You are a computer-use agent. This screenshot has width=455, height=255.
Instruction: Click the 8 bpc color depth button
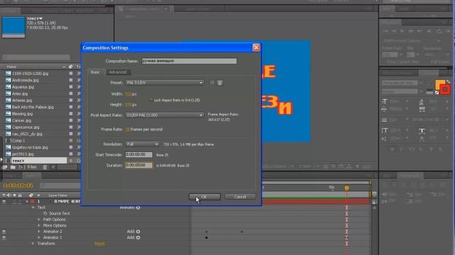[32, 167]
